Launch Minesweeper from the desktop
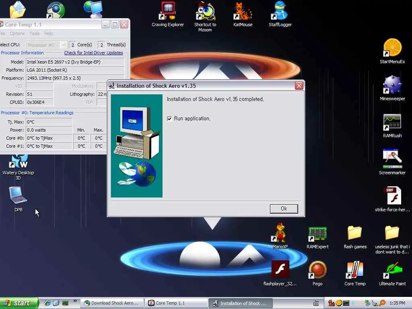 click(392, 88)
